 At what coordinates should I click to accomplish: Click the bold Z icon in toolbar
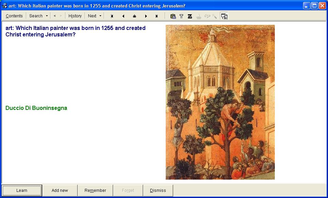[x=190, y=16]
